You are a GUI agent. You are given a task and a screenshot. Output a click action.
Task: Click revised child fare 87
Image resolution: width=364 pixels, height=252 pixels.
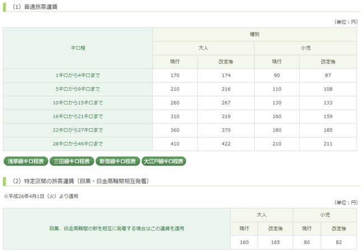point(328,75)
